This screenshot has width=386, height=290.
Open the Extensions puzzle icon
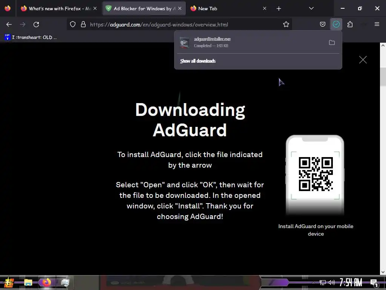(350, 25)
